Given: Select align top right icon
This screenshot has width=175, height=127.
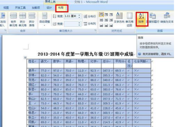Looking at the screenshot, I should [111, 15].
